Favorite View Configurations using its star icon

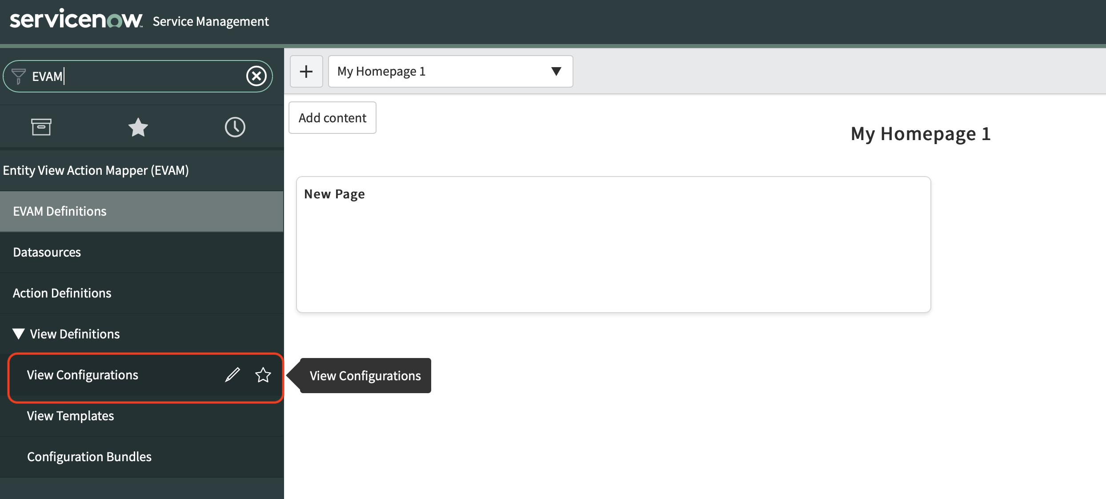(x=263, y=375)
